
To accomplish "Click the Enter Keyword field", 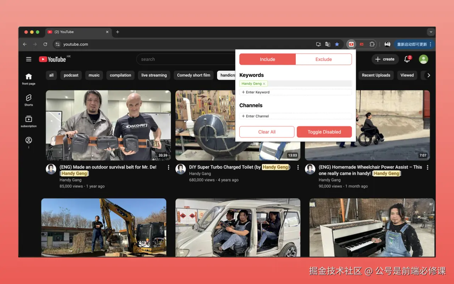I will pos(295,92).
